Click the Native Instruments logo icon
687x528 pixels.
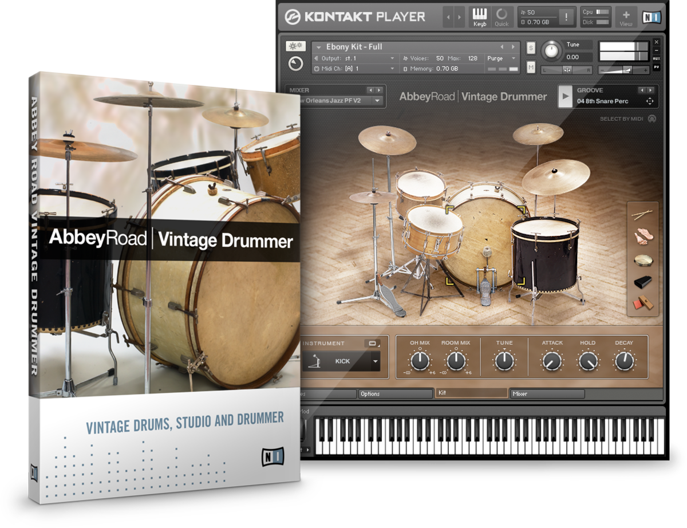coord(651,17)
